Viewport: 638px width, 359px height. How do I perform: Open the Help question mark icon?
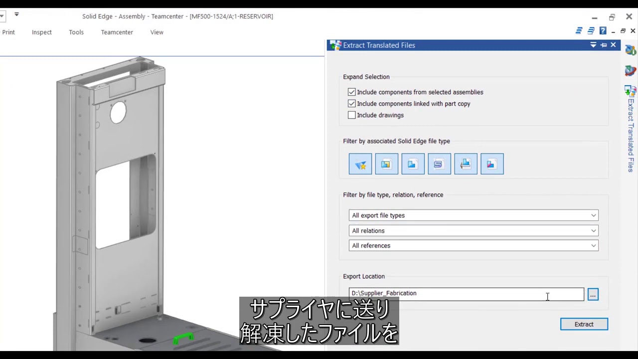603,31
